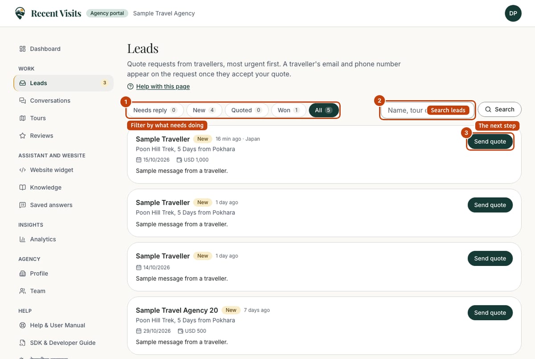Show only Quoted leads
535x359 pixels.
(247, 110)
